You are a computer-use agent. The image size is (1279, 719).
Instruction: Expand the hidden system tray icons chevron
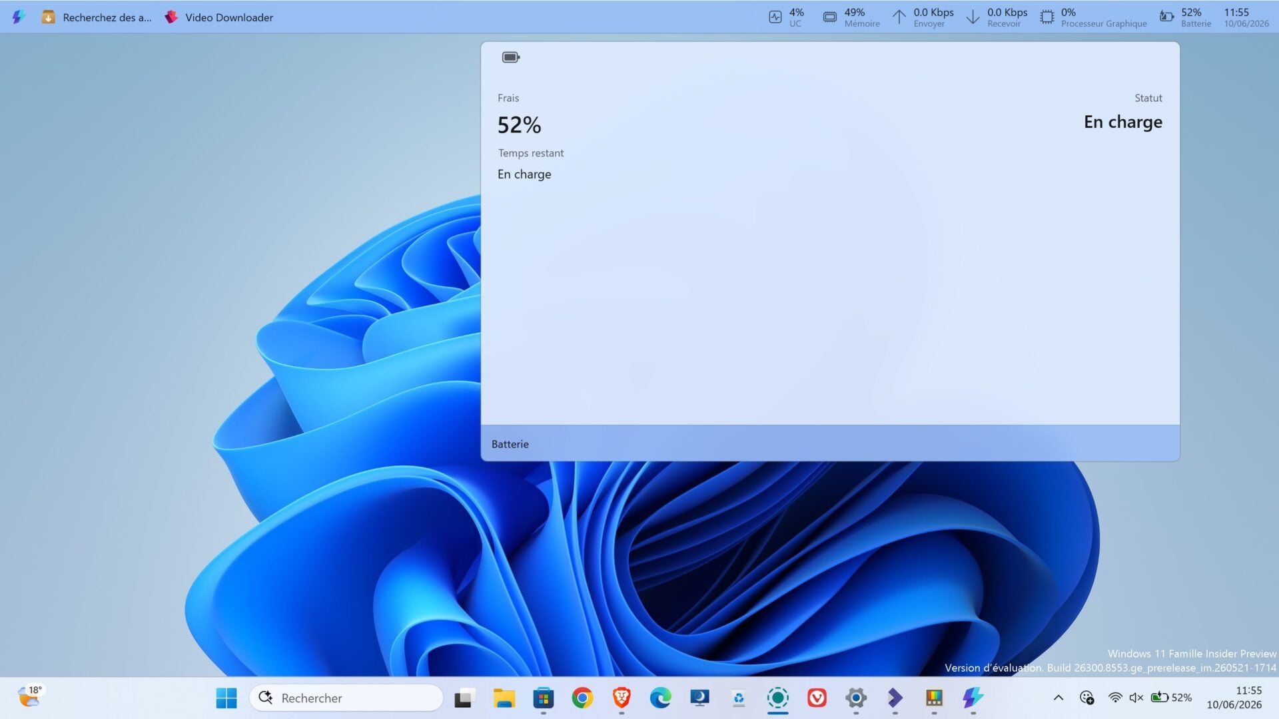1059,698
